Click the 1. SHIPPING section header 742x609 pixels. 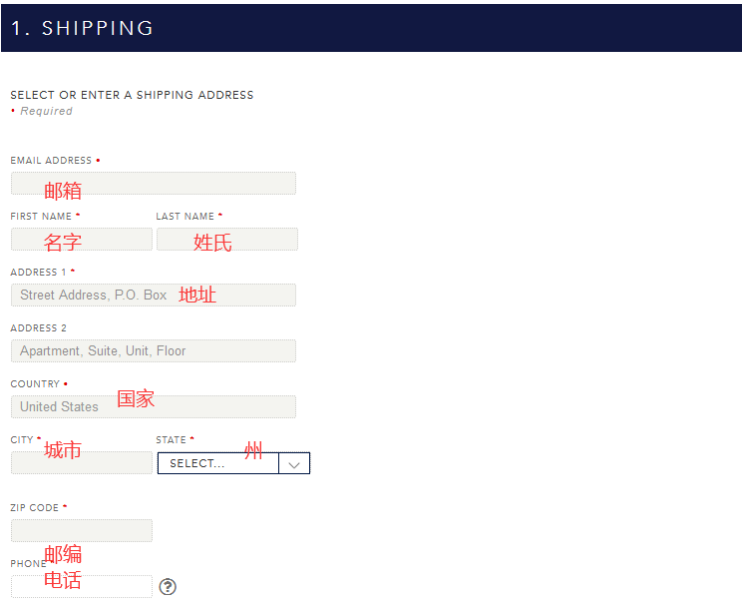click(83, 28)
